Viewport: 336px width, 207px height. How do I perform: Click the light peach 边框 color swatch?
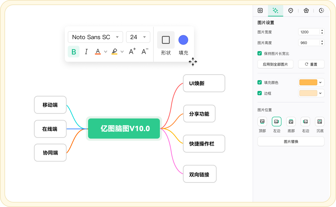coord(308,93)
